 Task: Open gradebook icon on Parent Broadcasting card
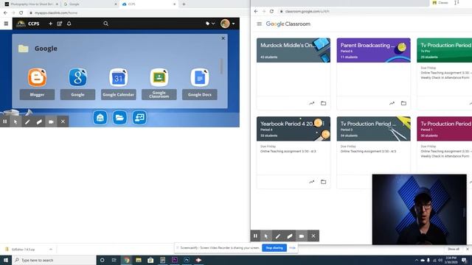[x=392, y=103]
